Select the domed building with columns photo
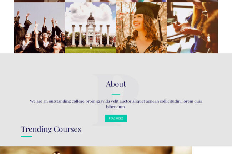The height and width of the screenshot is (154, 232). [90, 28]
